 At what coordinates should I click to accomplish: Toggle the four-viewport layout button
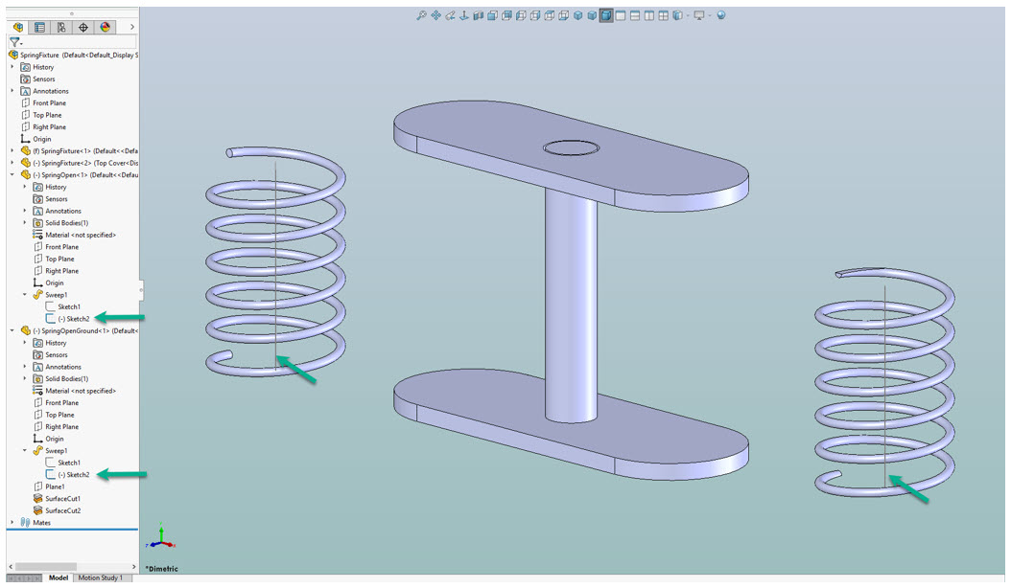664,15
